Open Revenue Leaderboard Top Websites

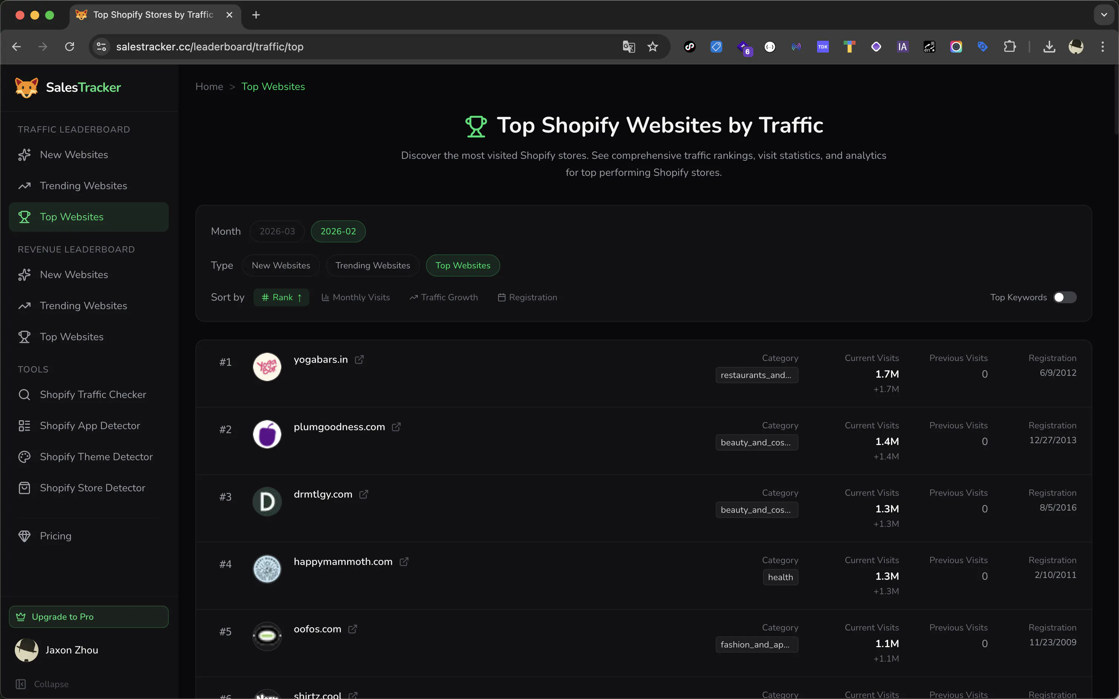[x=89, y=337]
